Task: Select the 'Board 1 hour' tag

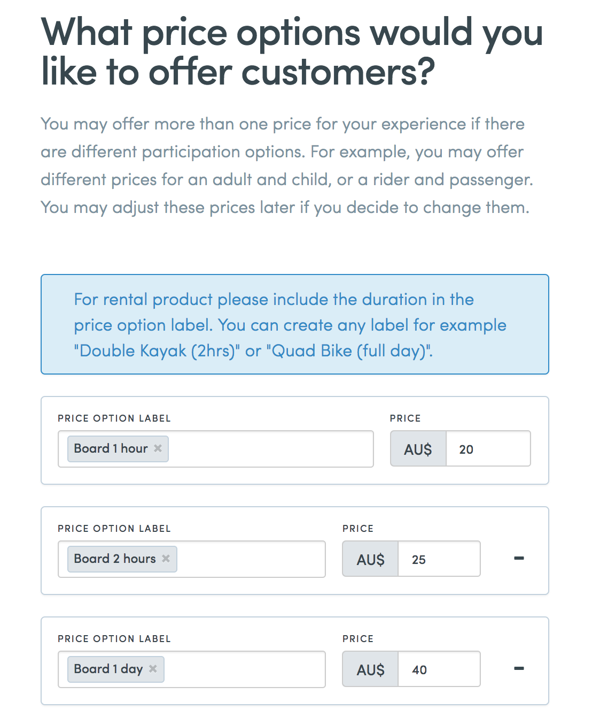Action: (111, 448)
